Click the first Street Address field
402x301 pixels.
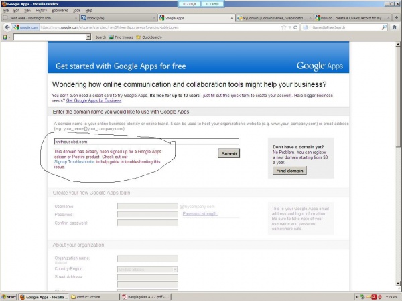(x=147, y=278)
